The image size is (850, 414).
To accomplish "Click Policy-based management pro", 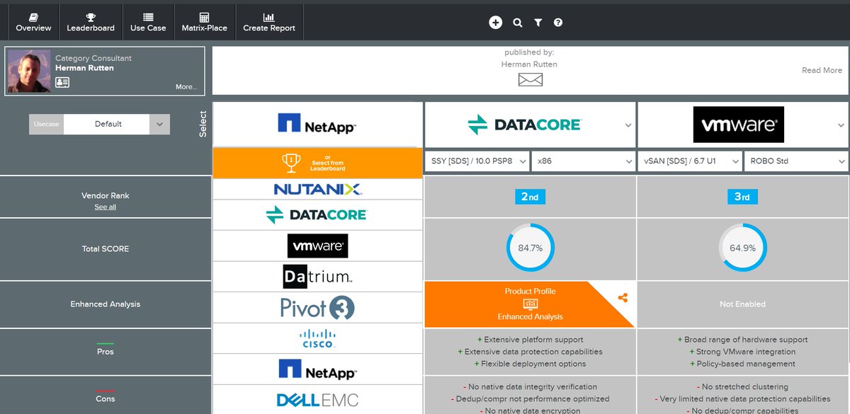I will tap(742, 364).
